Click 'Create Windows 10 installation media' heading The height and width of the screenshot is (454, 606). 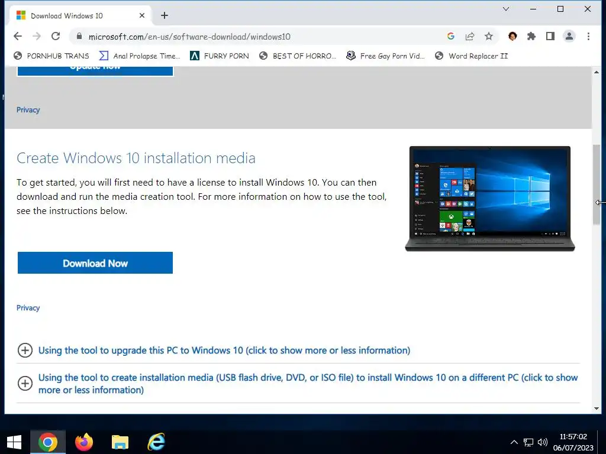[x=136, y=158]
